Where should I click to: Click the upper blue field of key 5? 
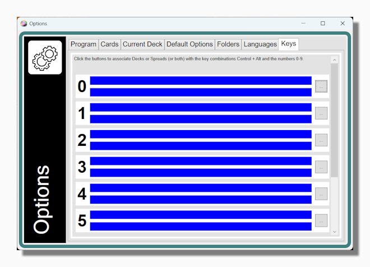pos(201,215)
